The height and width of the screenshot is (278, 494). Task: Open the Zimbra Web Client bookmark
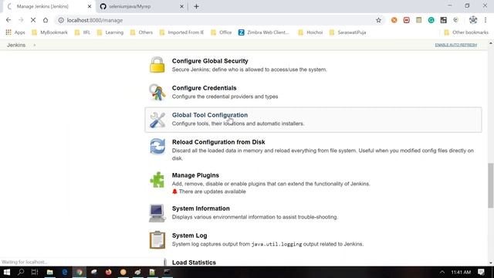pyautogui.click(x=263, y=32)
